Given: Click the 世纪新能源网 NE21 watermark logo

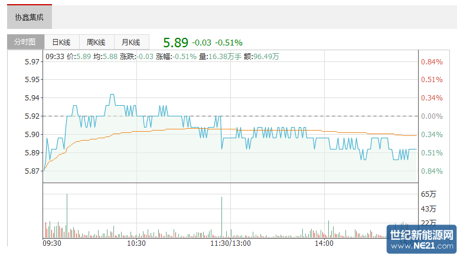Looking at the screenshot, I should (422, 239).
